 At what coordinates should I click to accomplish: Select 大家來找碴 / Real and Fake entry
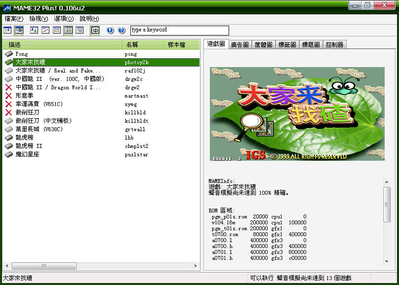58,71
